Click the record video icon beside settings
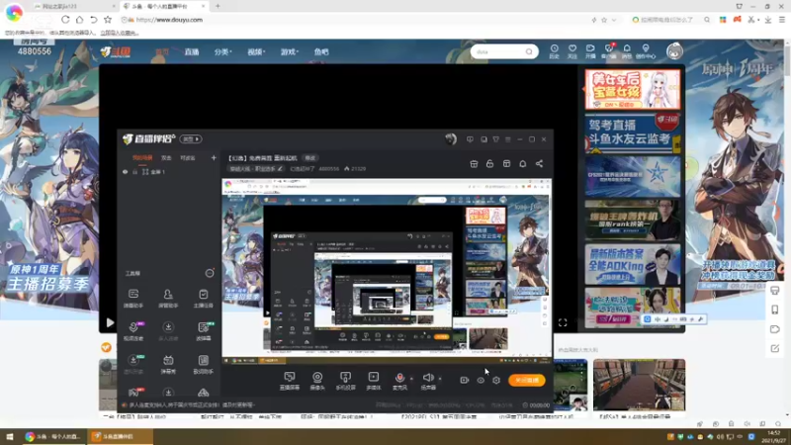The image size is (791, 445). point(464,381)
